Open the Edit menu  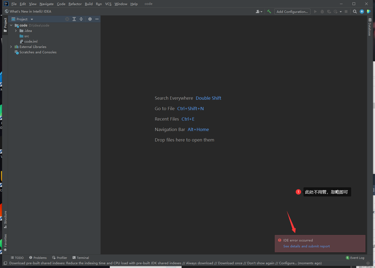23,4
